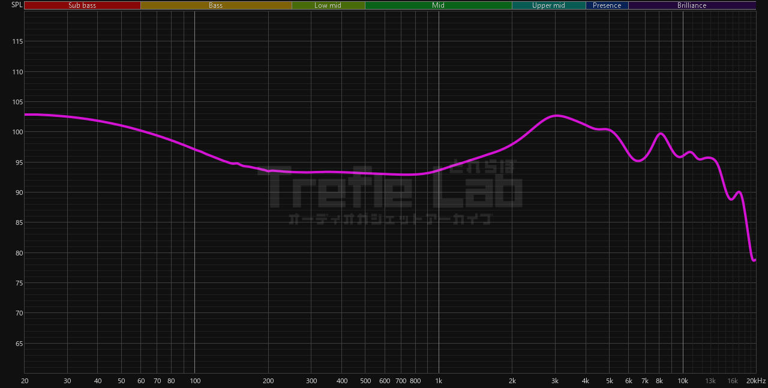
Task: Click the 115 dB axis value
Action: tap(17, 41)
